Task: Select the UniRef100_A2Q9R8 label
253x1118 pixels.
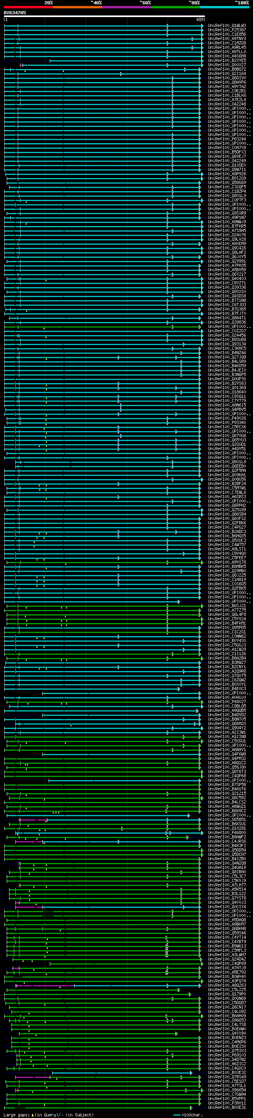Action: (227, 671)
